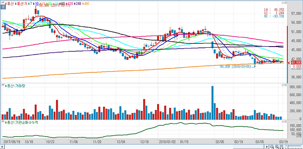303x149 pixels.
Task: Click the 12/04 date axis label
Action: pyautogui.click(x=121, y=142)
